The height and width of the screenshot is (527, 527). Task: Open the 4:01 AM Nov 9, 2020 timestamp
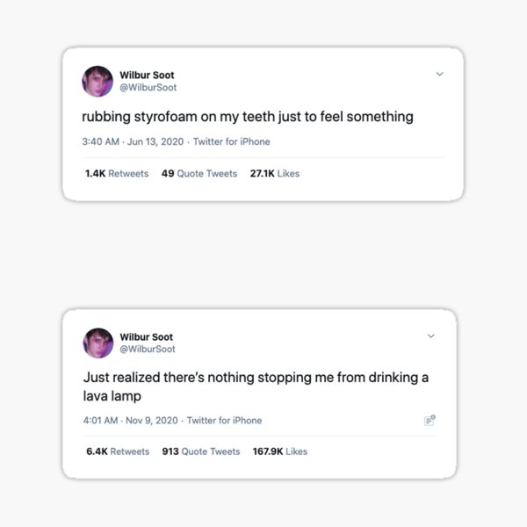[x=130, y=420]
